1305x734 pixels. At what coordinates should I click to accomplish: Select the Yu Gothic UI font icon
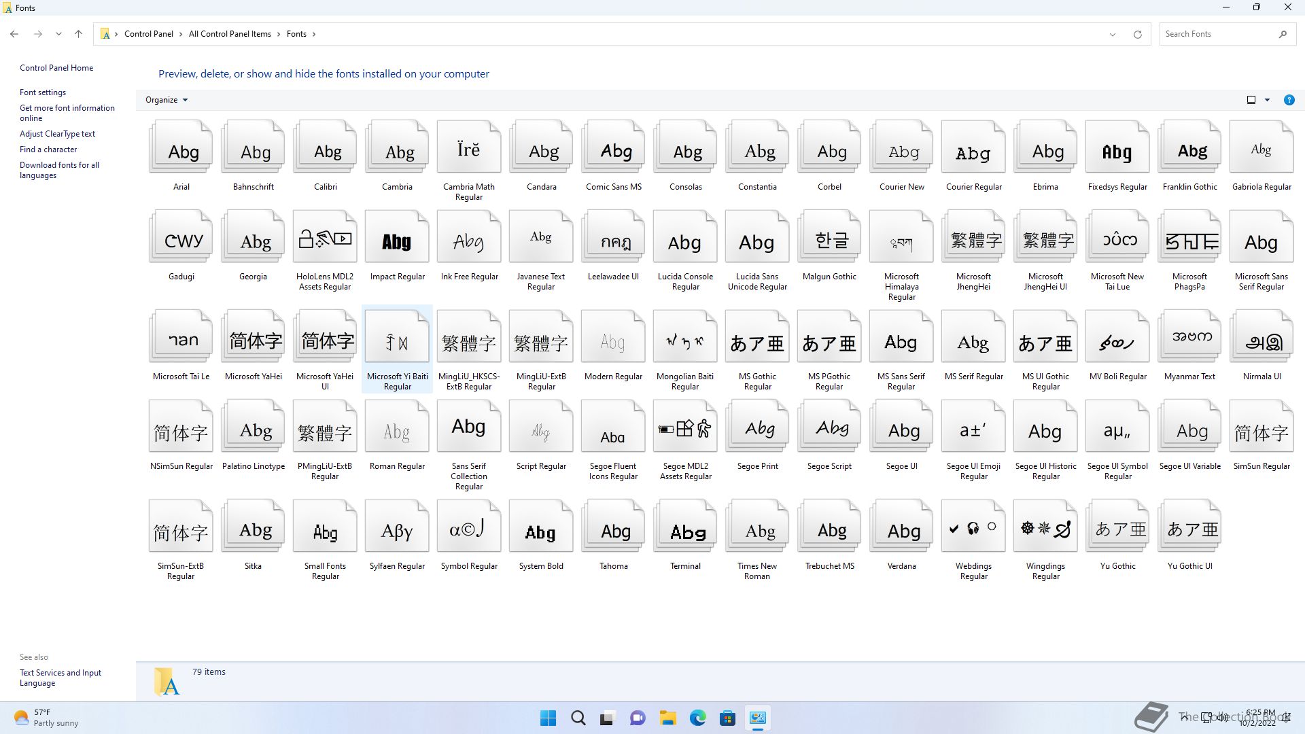tap(1189, 526)
